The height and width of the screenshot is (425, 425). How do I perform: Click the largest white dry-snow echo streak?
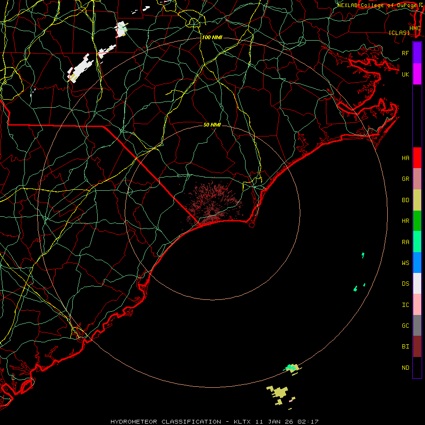pyautogui.click(x=80, y=69)
